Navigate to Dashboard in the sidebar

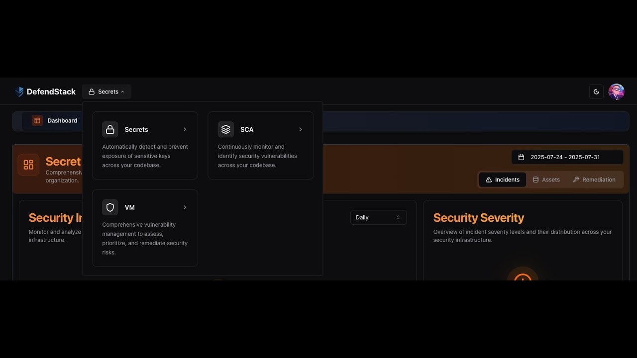pos(62,120)
